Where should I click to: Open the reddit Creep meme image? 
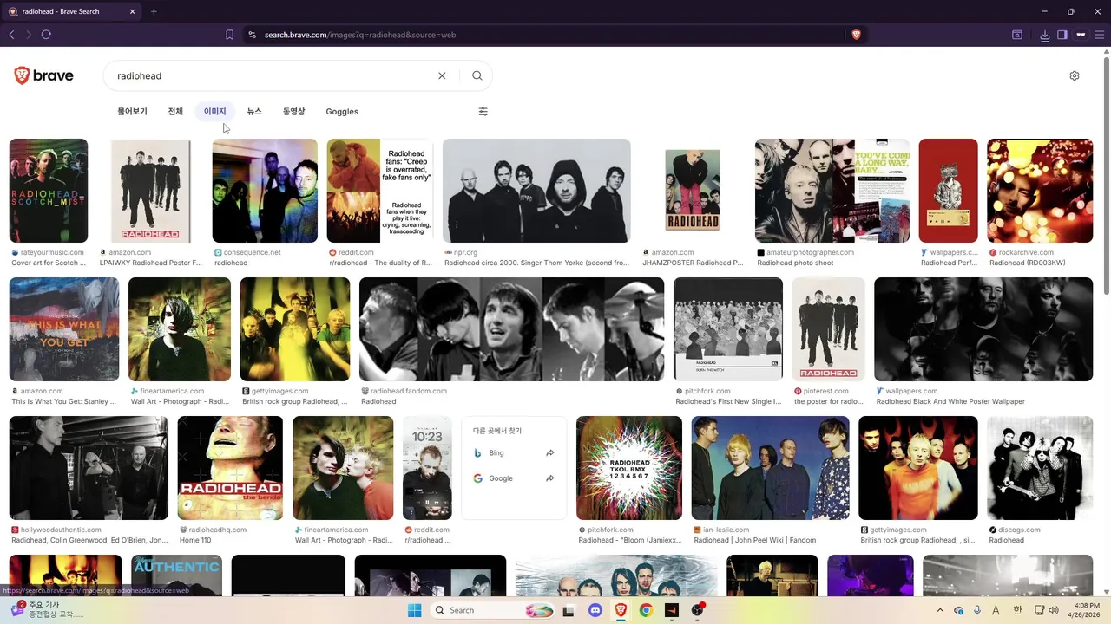(380, 191)
